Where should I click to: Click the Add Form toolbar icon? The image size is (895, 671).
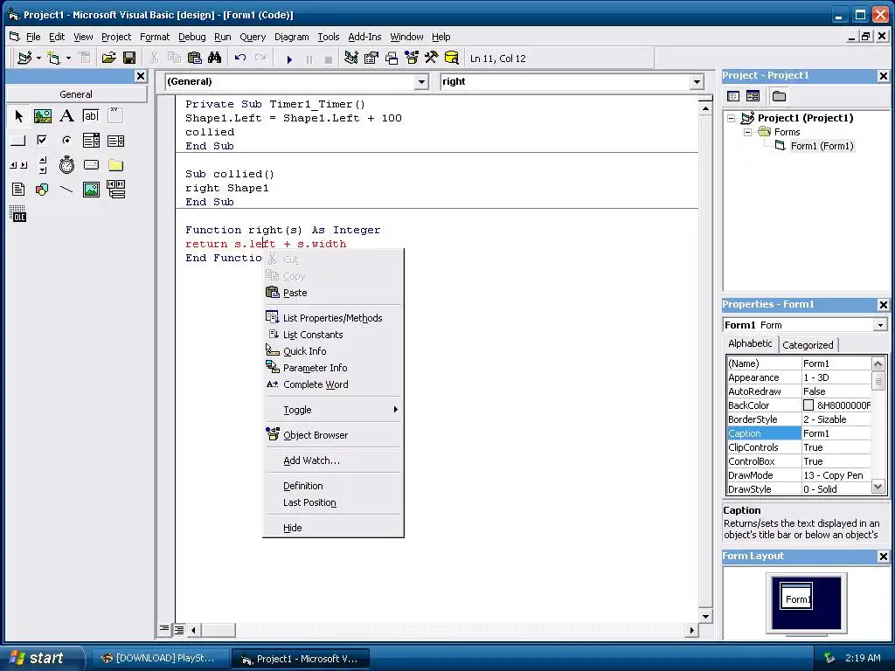coord(53,59)
